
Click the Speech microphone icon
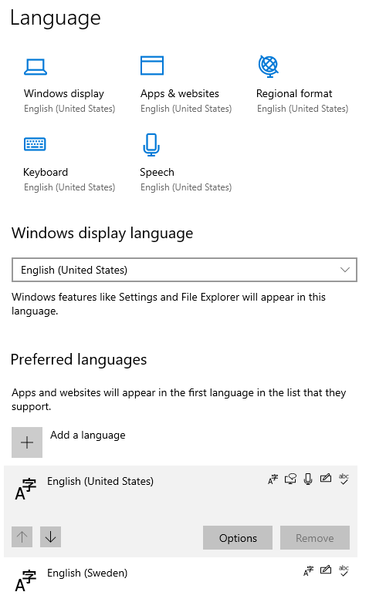click(x=151, y=145)
